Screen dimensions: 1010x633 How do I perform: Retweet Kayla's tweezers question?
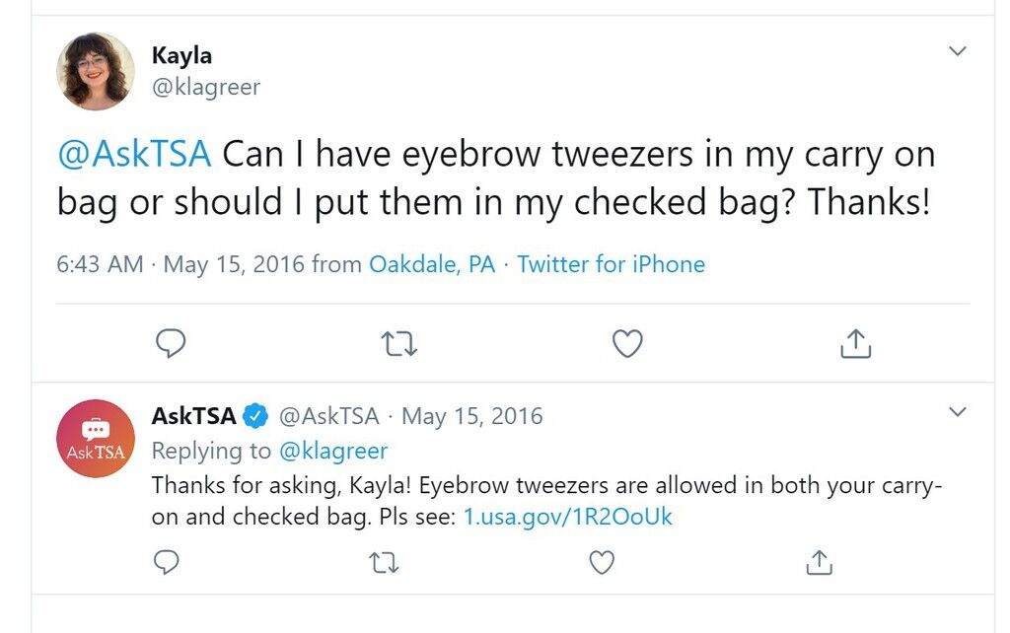pos(399,344)
